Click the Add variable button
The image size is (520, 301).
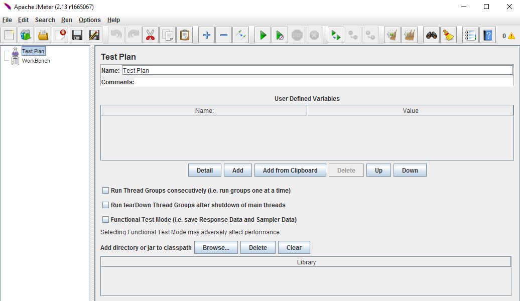click(238, 170)
